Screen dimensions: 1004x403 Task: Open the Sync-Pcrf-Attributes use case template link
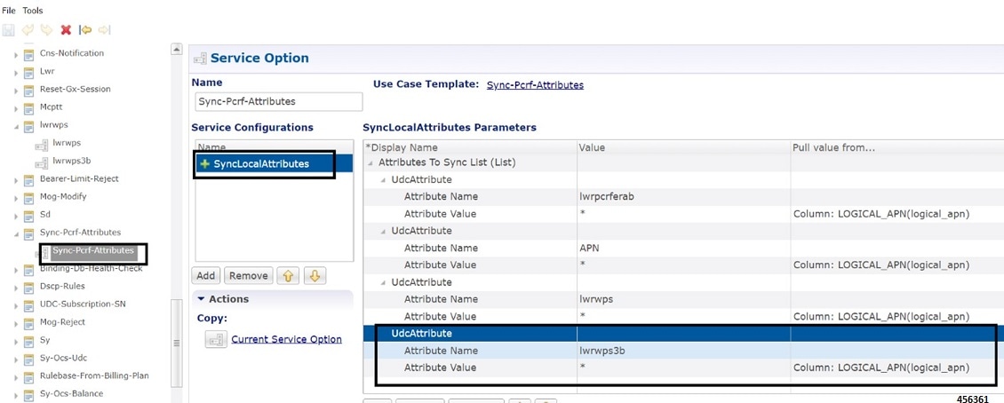[x=535, y=85]
